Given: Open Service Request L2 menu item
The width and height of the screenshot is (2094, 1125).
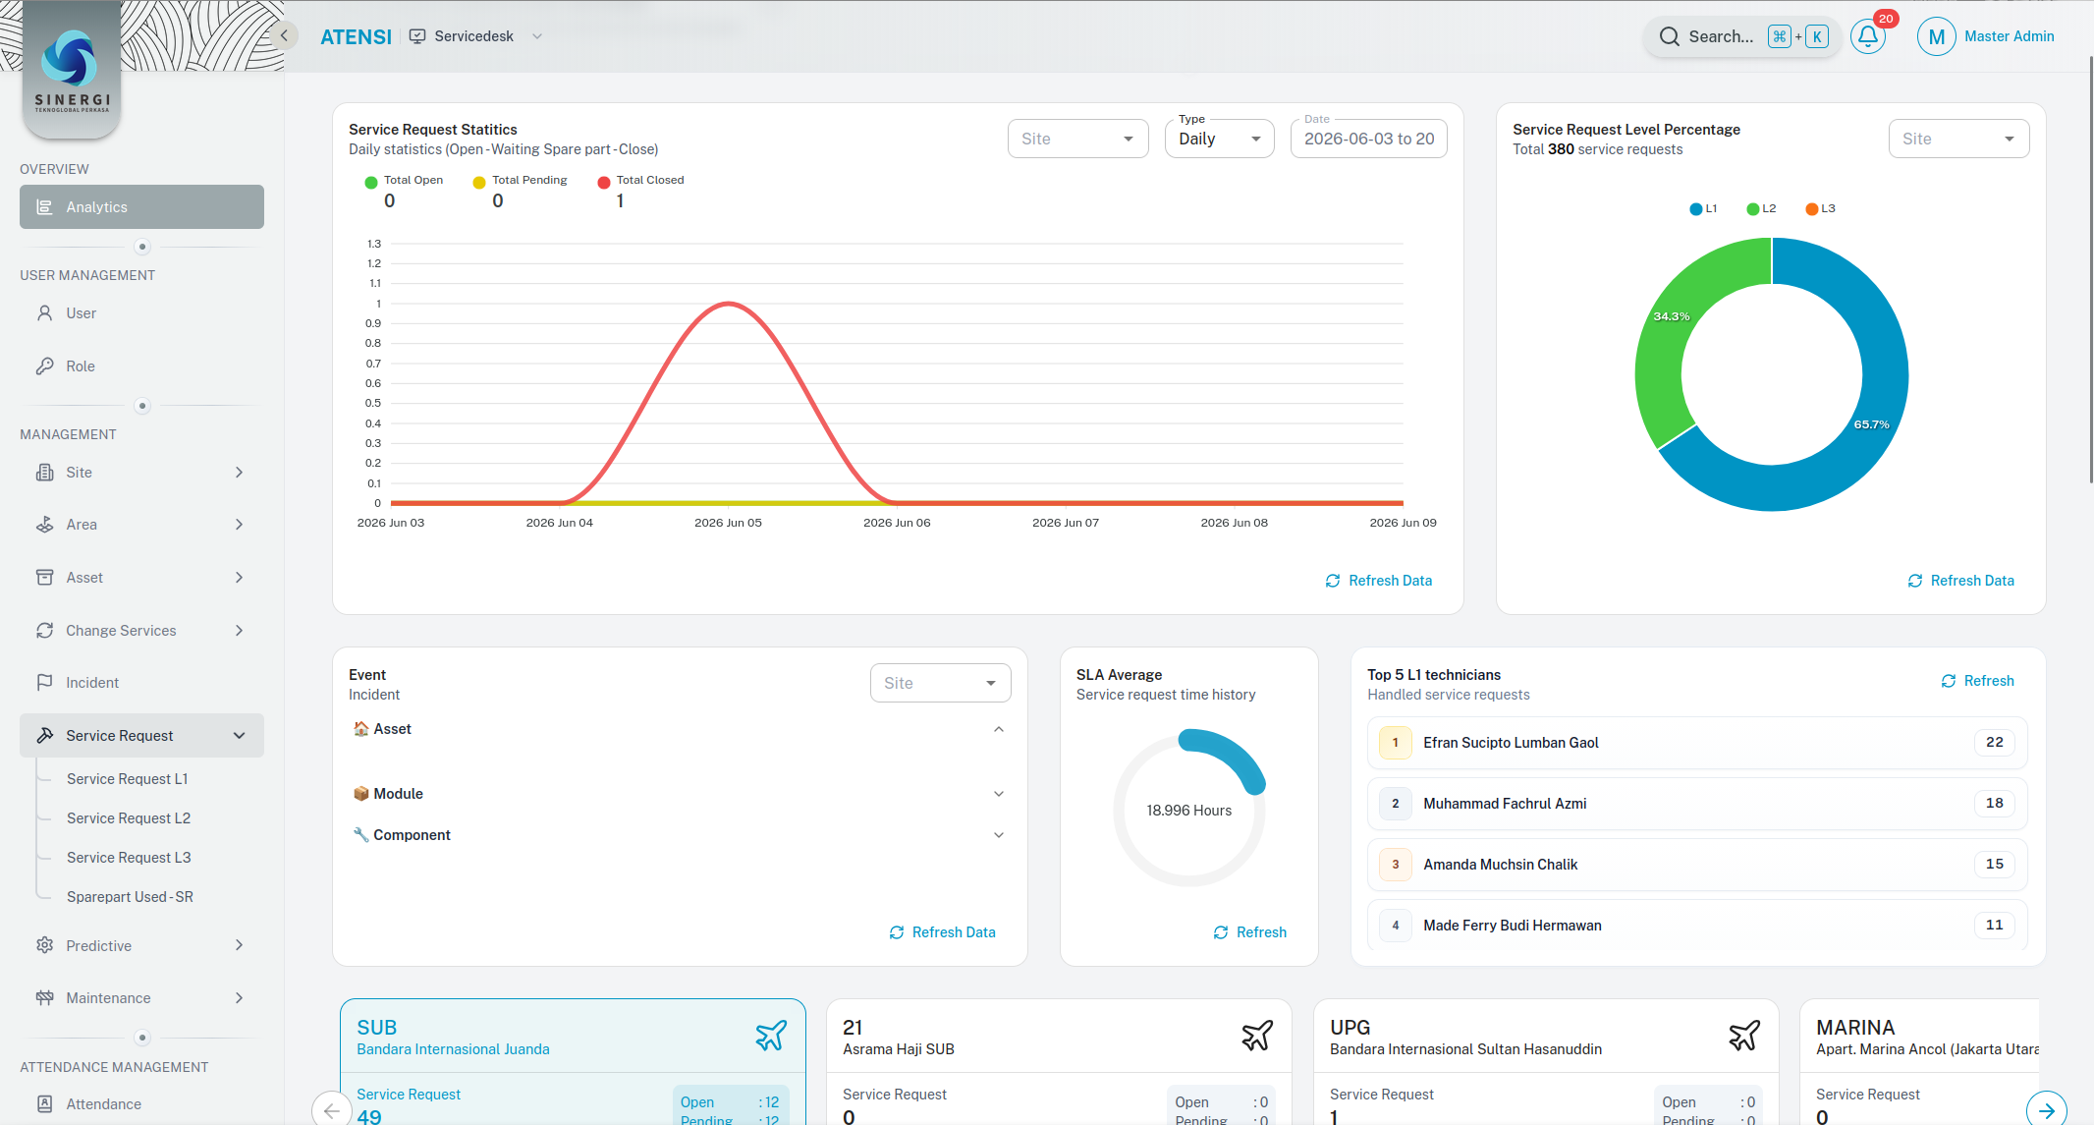Looking at the screenshot, I should click(x=129, y=818).
